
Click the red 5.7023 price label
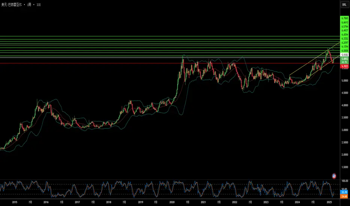tap(345, 66)
